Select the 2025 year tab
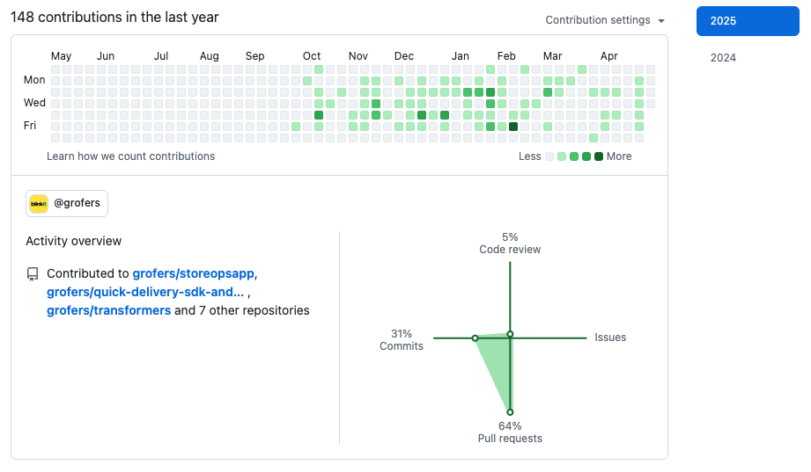 click(748, 21)
